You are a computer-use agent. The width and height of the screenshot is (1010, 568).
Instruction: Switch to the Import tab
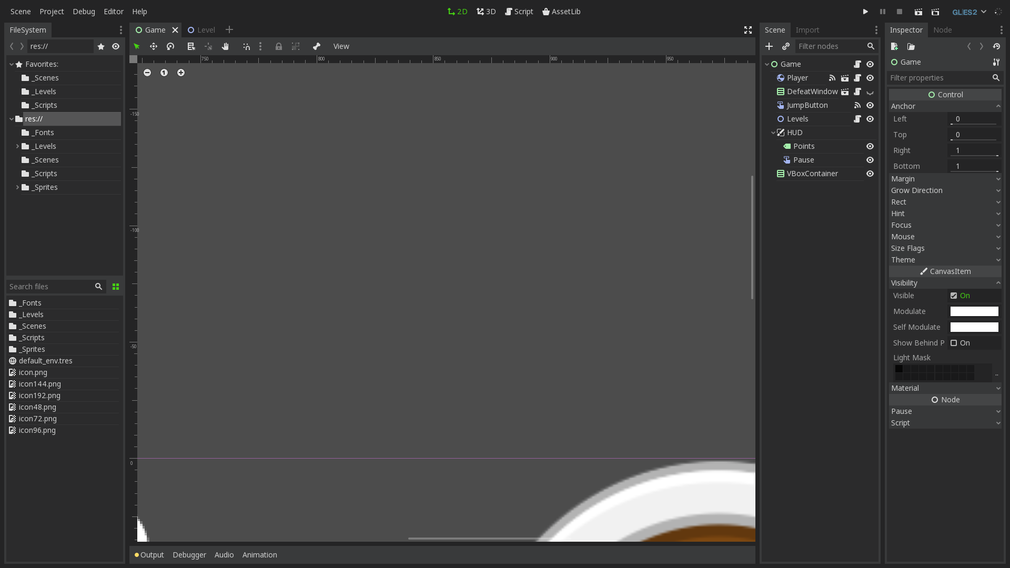coord(807,30)
